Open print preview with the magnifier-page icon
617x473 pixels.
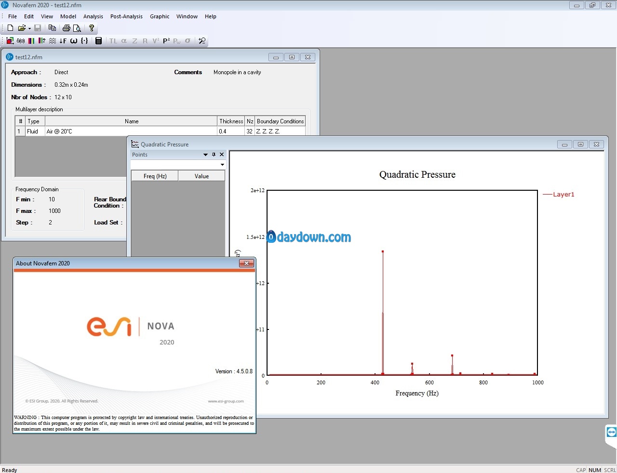point(77,28)
